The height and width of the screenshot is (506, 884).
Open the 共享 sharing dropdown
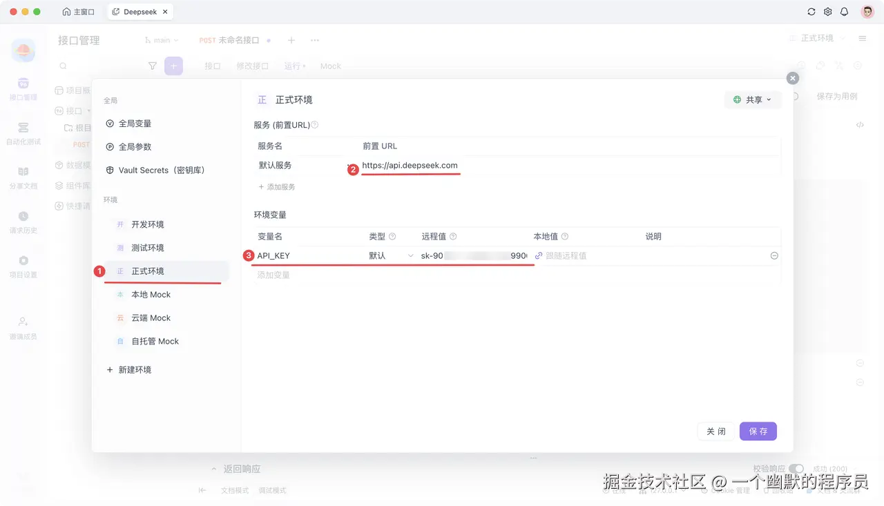753,100
